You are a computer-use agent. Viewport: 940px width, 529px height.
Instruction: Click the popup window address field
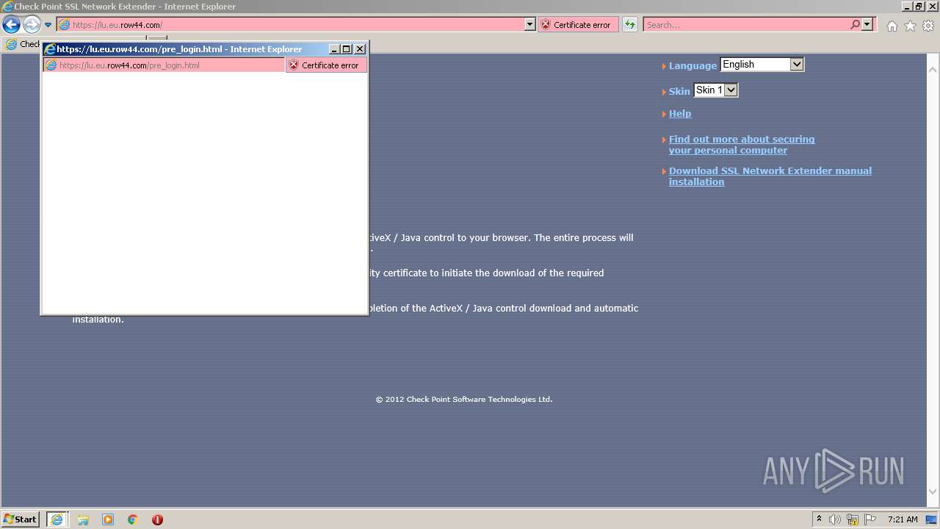point(164,65)
